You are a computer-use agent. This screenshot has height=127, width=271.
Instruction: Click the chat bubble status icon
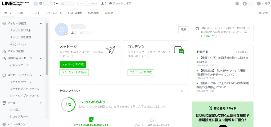(110, 3)
